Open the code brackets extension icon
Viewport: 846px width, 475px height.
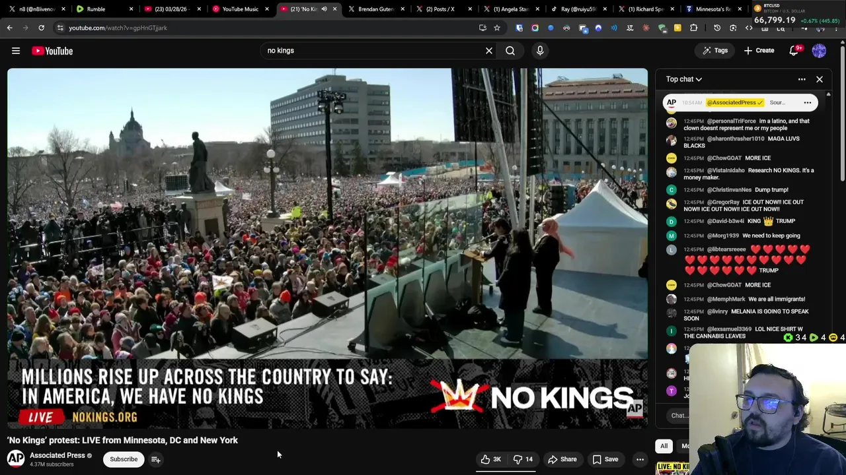[749, 28]
